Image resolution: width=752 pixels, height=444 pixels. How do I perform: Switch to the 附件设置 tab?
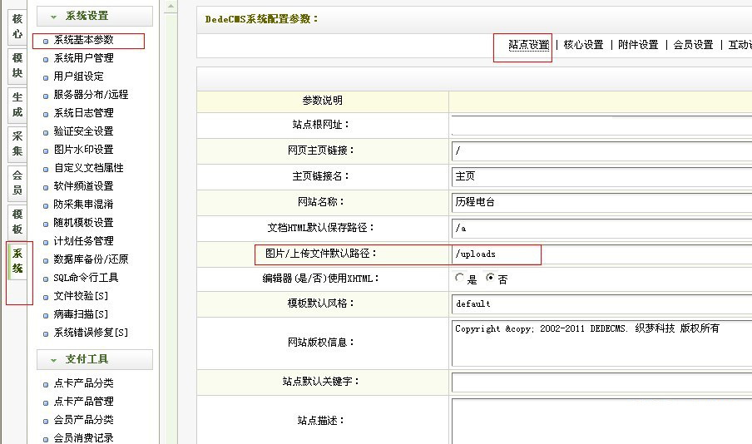pyautogui.click(x=638, y=45)
